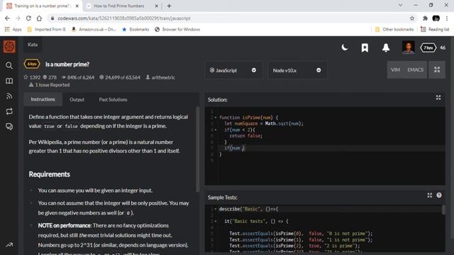The image size is (454, 255).
Task: Open Other bookmarks folder
Action: point(394,29)
